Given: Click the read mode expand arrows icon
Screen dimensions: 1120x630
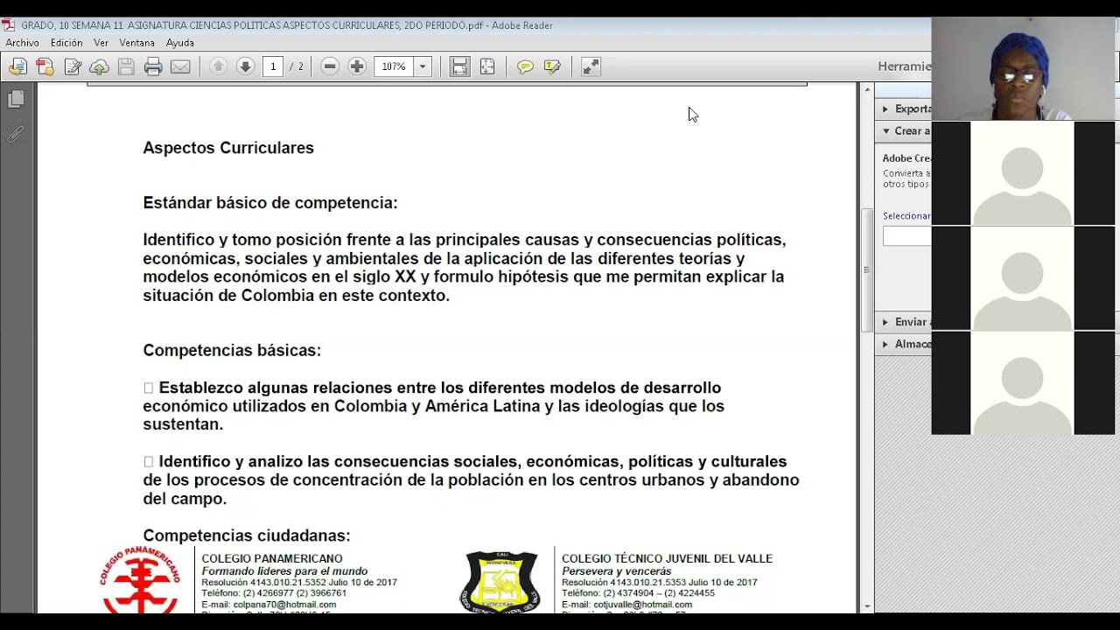Looking at the screenshot, I should [x=591, y=66].
